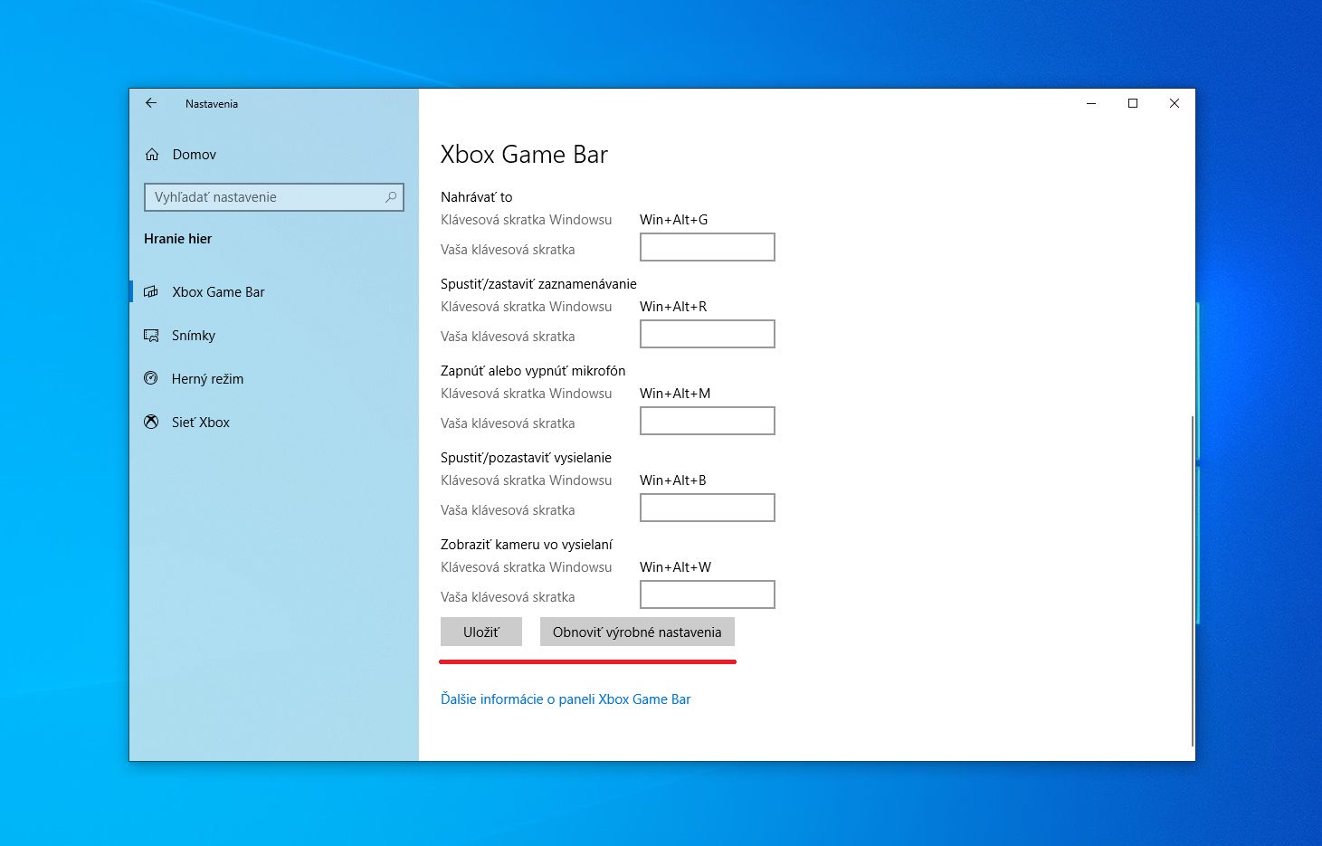The image size is (1322, 846).
Task: Click the settings page vertical scrollbar
Action: tap(1193, 579)
